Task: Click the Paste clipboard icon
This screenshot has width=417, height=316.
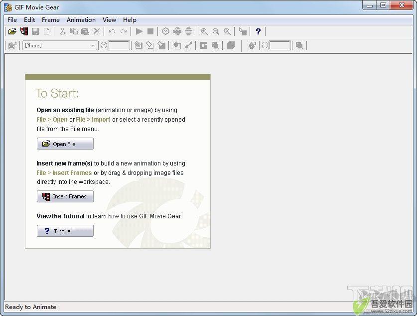Action: [85, 31]
